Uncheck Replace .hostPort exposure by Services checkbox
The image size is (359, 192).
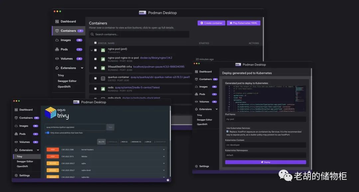pos(227,132)
